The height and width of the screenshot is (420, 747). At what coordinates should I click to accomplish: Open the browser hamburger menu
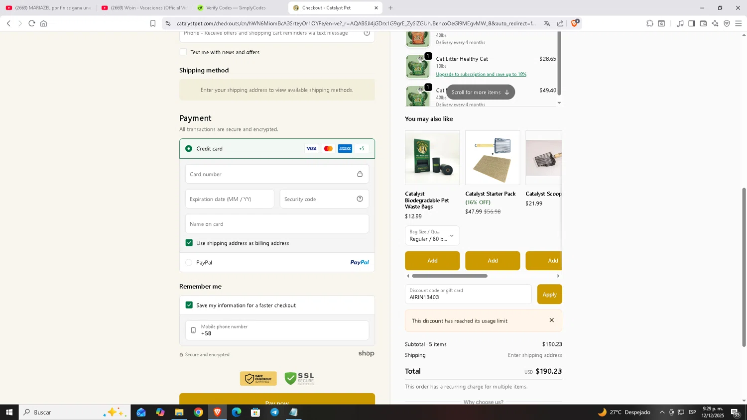coord(739,23)
